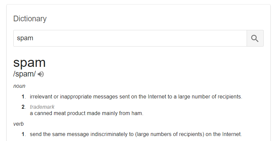Select the large "spam" headword
This screenshot has width=276, height=141.
point(29,63)
